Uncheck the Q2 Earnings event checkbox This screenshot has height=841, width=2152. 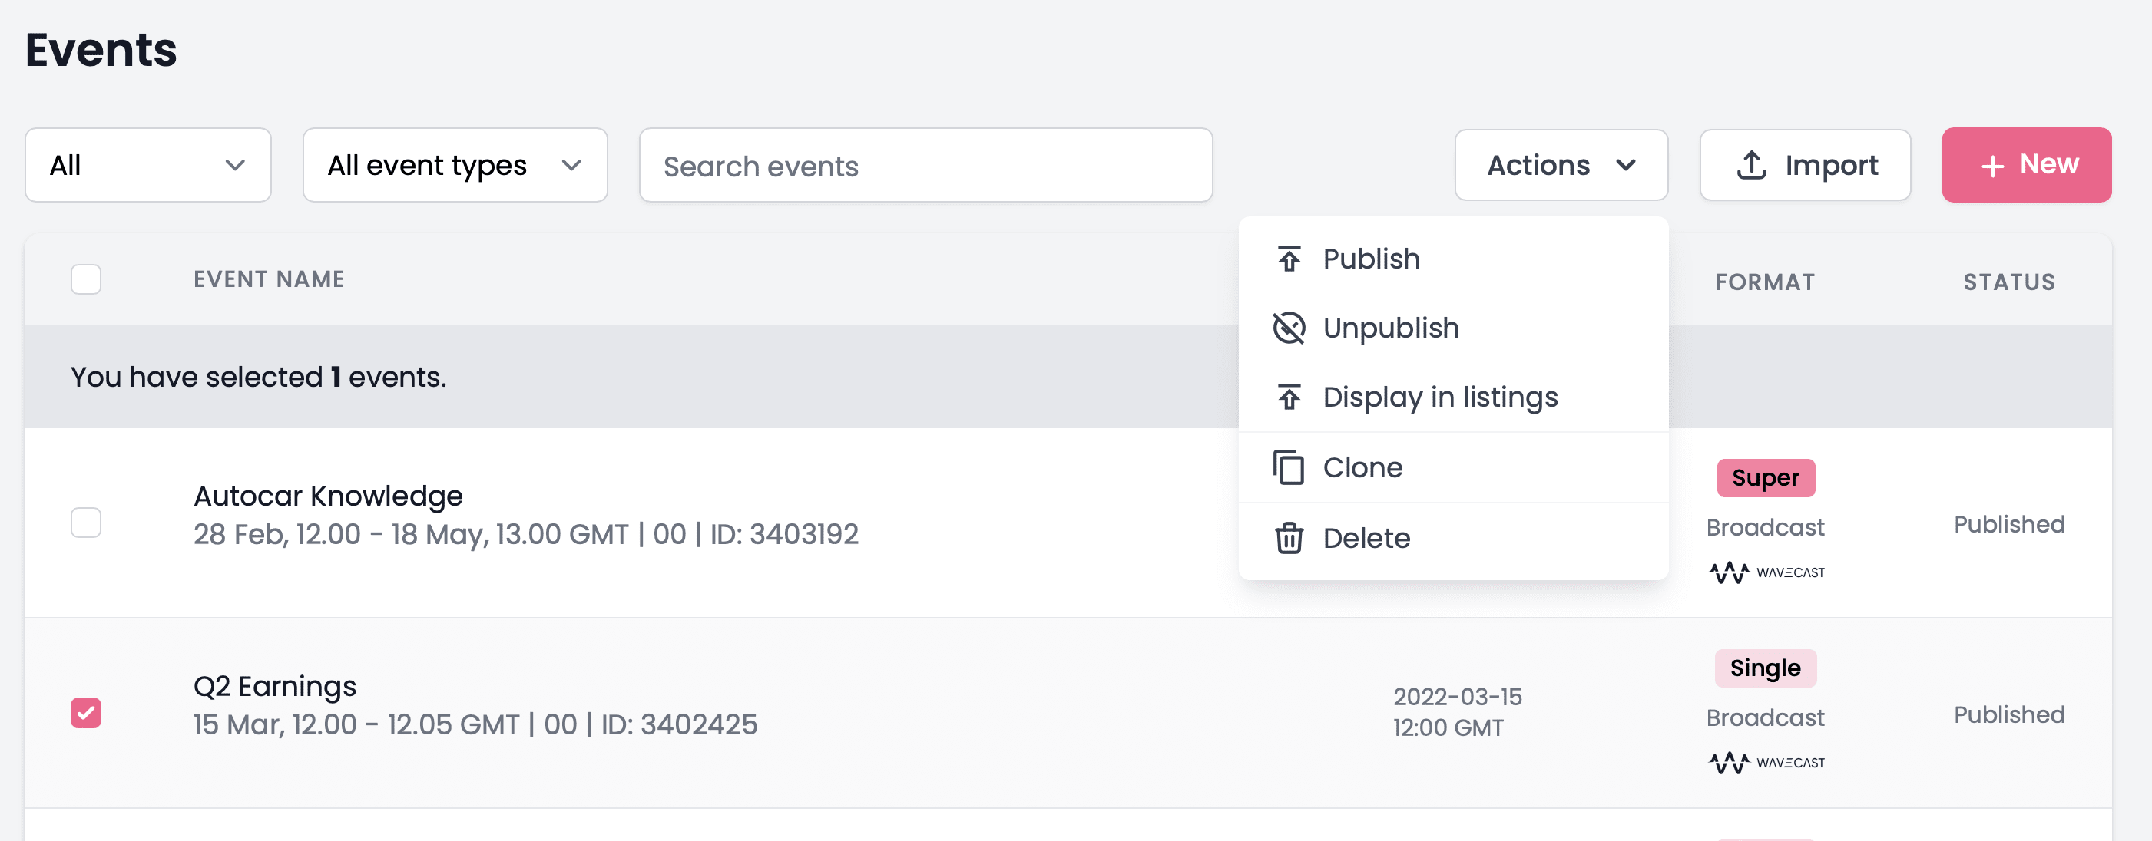[86, 714]
